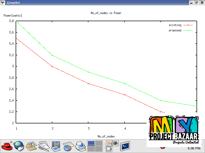Click the 6:06 PM clock
The height and width of the screenshot is (153, 205).
tap(194, 148)
